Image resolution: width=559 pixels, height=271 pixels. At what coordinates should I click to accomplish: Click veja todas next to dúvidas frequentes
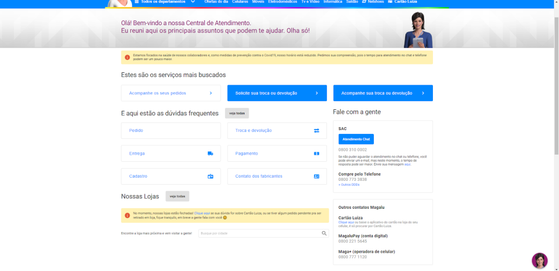pos(237,114)
